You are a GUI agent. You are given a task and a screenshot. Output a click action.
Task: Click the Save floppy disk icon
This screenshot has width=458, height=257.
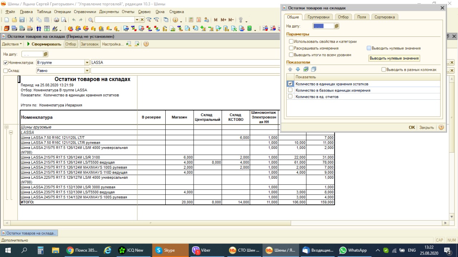pos(22,20)
